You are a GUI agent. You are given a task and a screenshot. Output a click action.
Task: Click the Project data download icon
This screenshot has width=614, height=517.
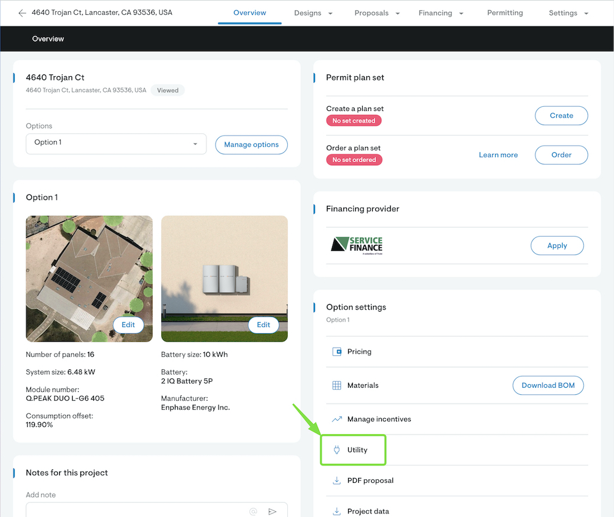tap(337, 511)
